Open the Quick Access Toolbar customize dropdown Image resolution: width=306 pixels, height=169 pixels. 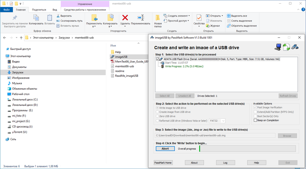[20, 4]
